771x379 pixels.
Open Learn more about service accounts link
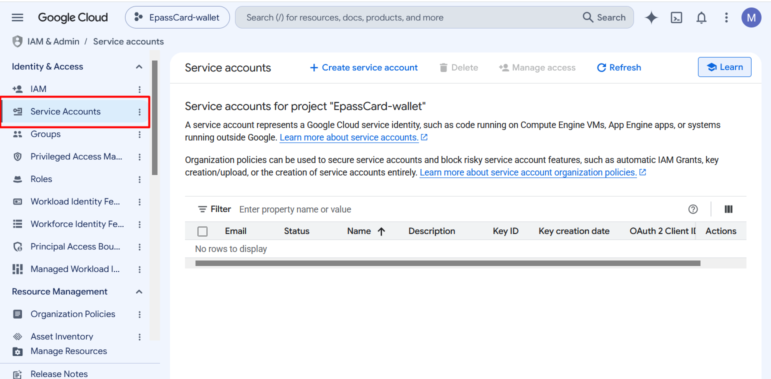[x=349, y=137]
